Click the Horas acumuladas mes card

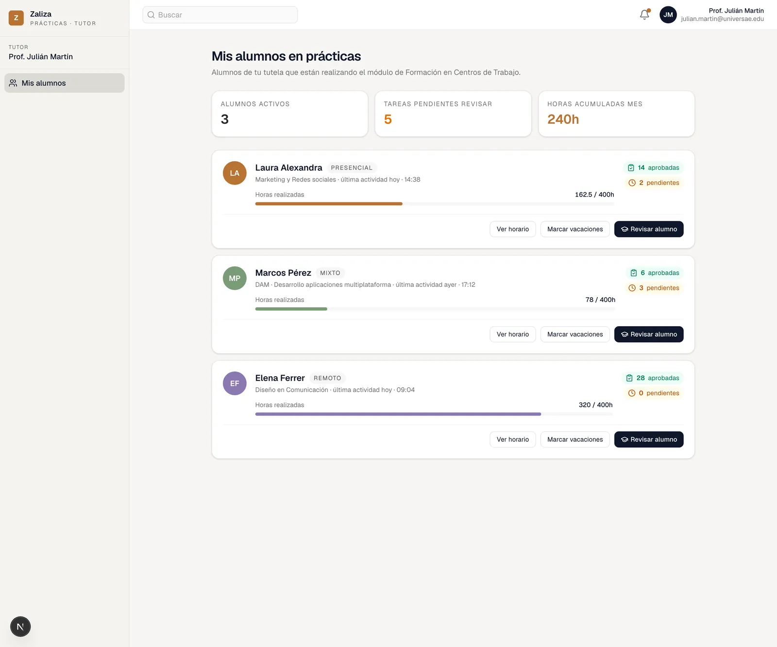point(617,114)
